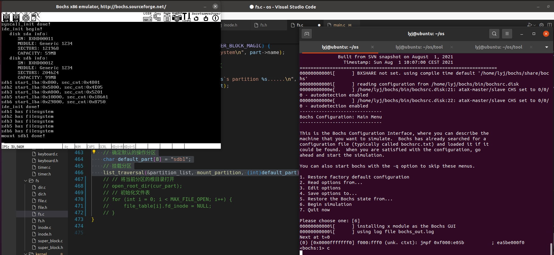Viewport: 554px width, 255px height.
Task: Open Bochs CONFIG tools icon
Action: [186, 17]
